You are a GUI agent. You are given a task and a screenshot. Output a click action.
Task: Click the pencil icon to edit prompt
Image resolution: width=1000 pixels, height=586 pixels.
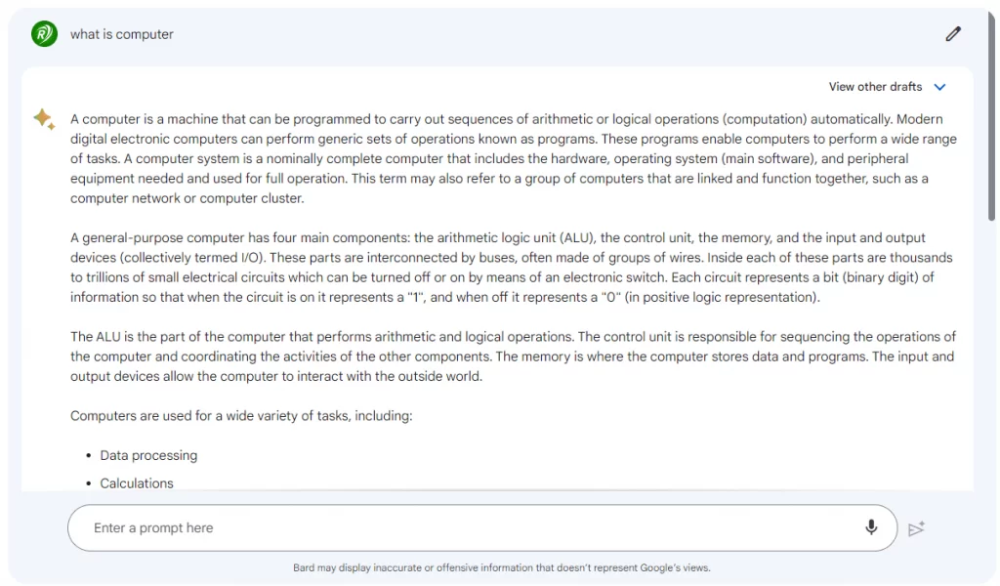click(x=953, y=34)
